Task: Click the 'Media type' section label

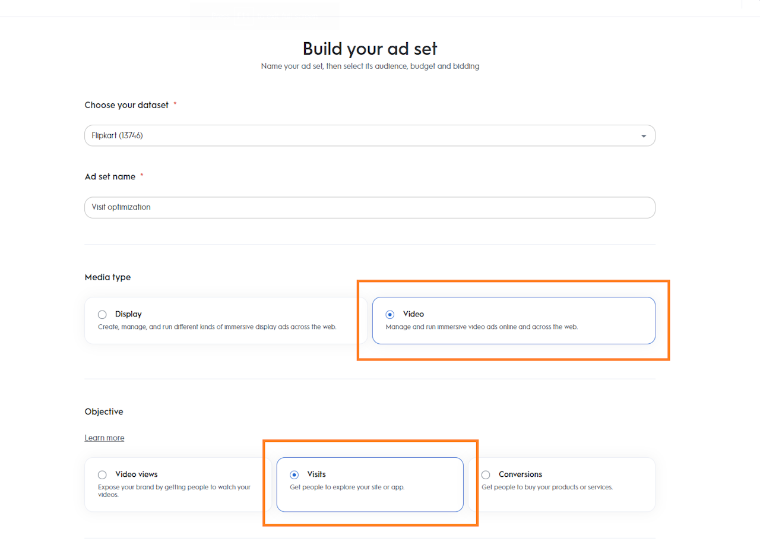Action: tap(107, 277)
